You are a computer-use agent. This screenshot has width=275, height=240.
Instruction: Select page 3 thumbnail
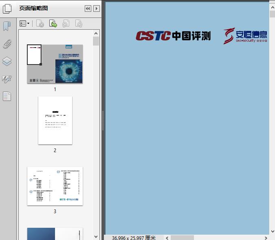pos(55,186)
